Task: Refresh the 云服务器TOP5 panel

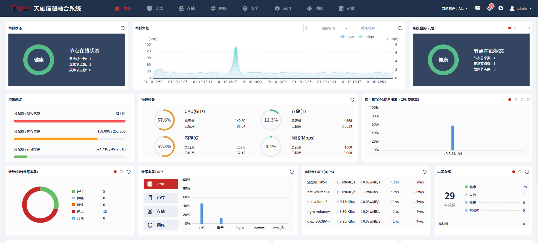Action: (292, 172)
